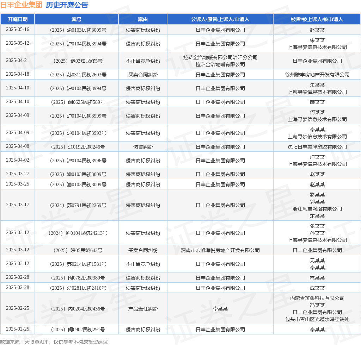Click defendant 何某某
The height and width of the screenshot is (345, 361).
pos(317,112)
